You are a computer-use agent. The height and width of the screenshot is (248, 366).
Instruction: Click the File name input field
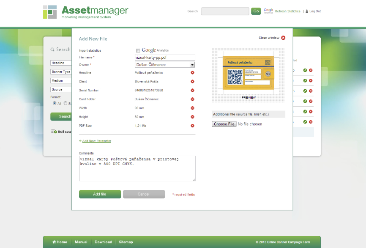click(164, 57)
